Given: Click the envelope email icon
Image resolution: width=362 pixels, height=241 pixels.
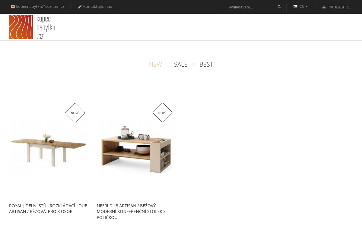Looking at the screenshot, I should pyautogui.click(x=13, y=7).
